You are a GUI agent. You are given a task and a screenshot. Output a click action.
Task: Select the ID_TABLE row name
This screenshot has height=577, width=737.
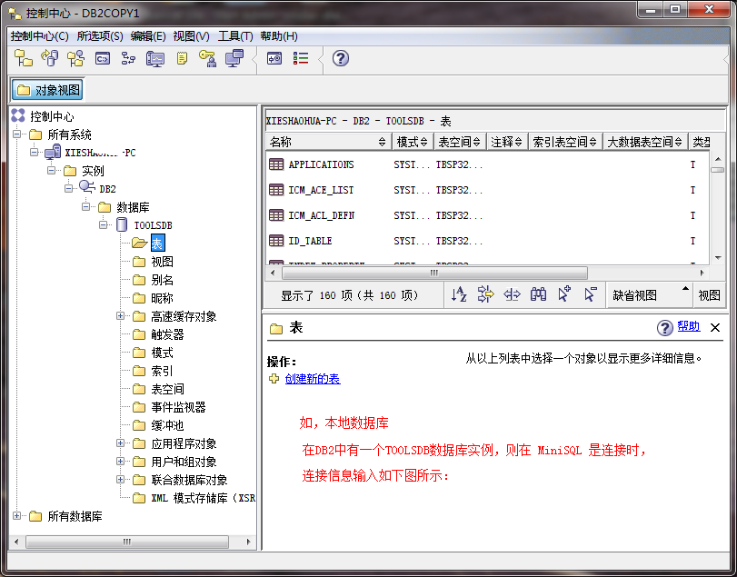click(310, 241)
